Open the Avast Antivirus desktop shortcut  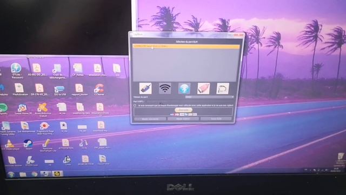pyautogui.click(x=43, y=109)
